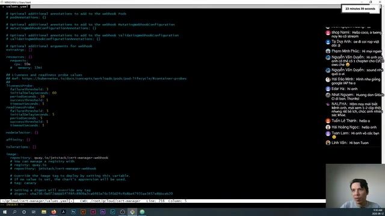Click the 23 minutes timer box
Viewport: 385px width, 216px height.
tap(360, 9)
